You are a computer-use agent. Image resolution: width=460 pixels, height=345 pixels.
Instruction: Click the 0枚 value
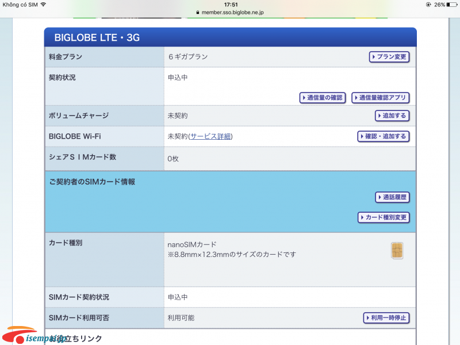coord(173,159)
